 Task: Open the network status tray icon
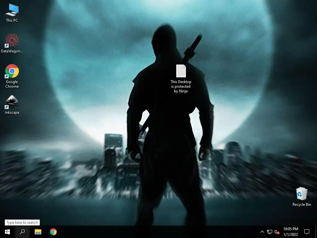coord(270,232)
